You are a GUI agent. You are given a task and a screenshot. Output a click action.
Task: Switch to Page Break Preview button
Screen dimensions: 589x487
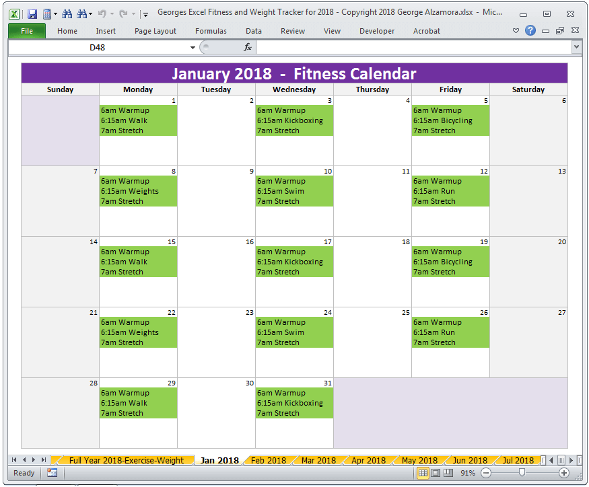point(448,473)
